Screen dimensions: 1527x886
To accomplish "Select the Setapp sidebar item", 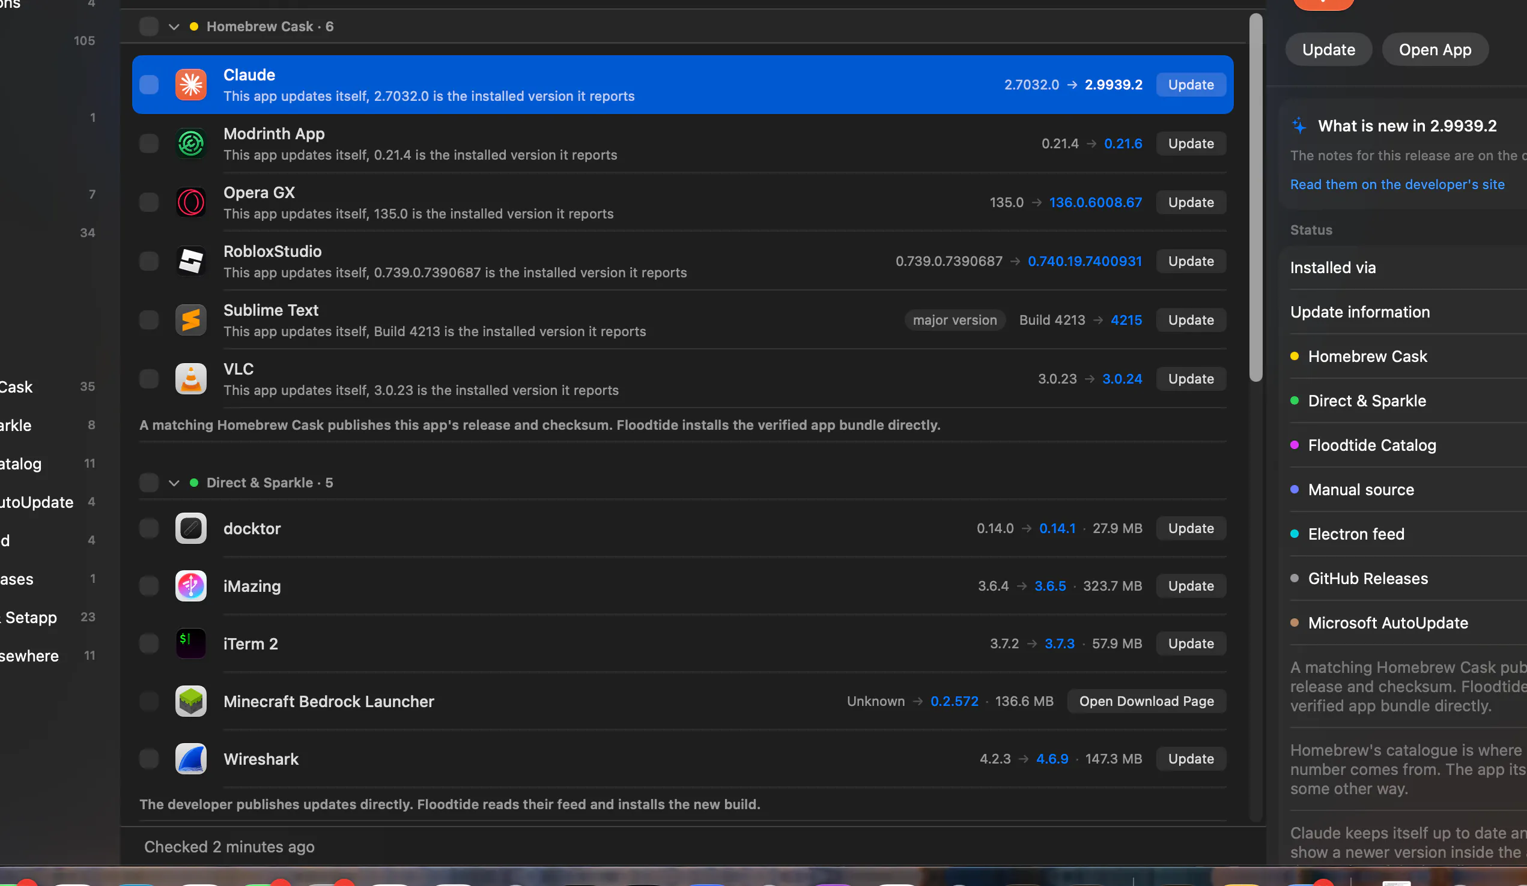I will [x=49, y=616].
